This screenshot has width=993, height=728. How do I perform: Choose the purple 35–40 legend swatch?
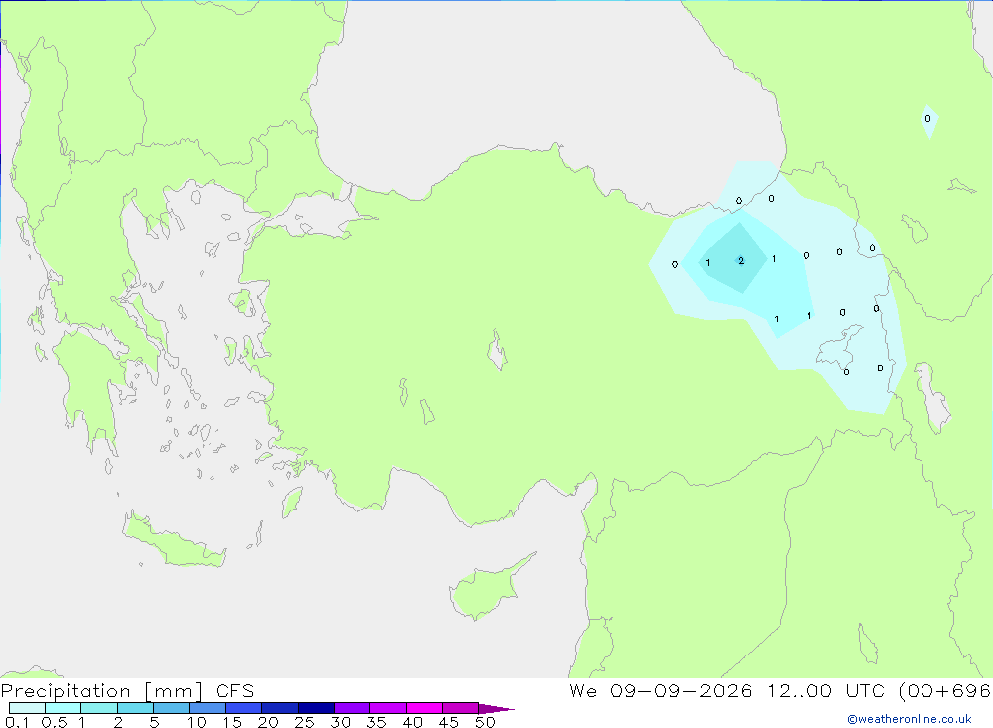click(x=388, y=708)
